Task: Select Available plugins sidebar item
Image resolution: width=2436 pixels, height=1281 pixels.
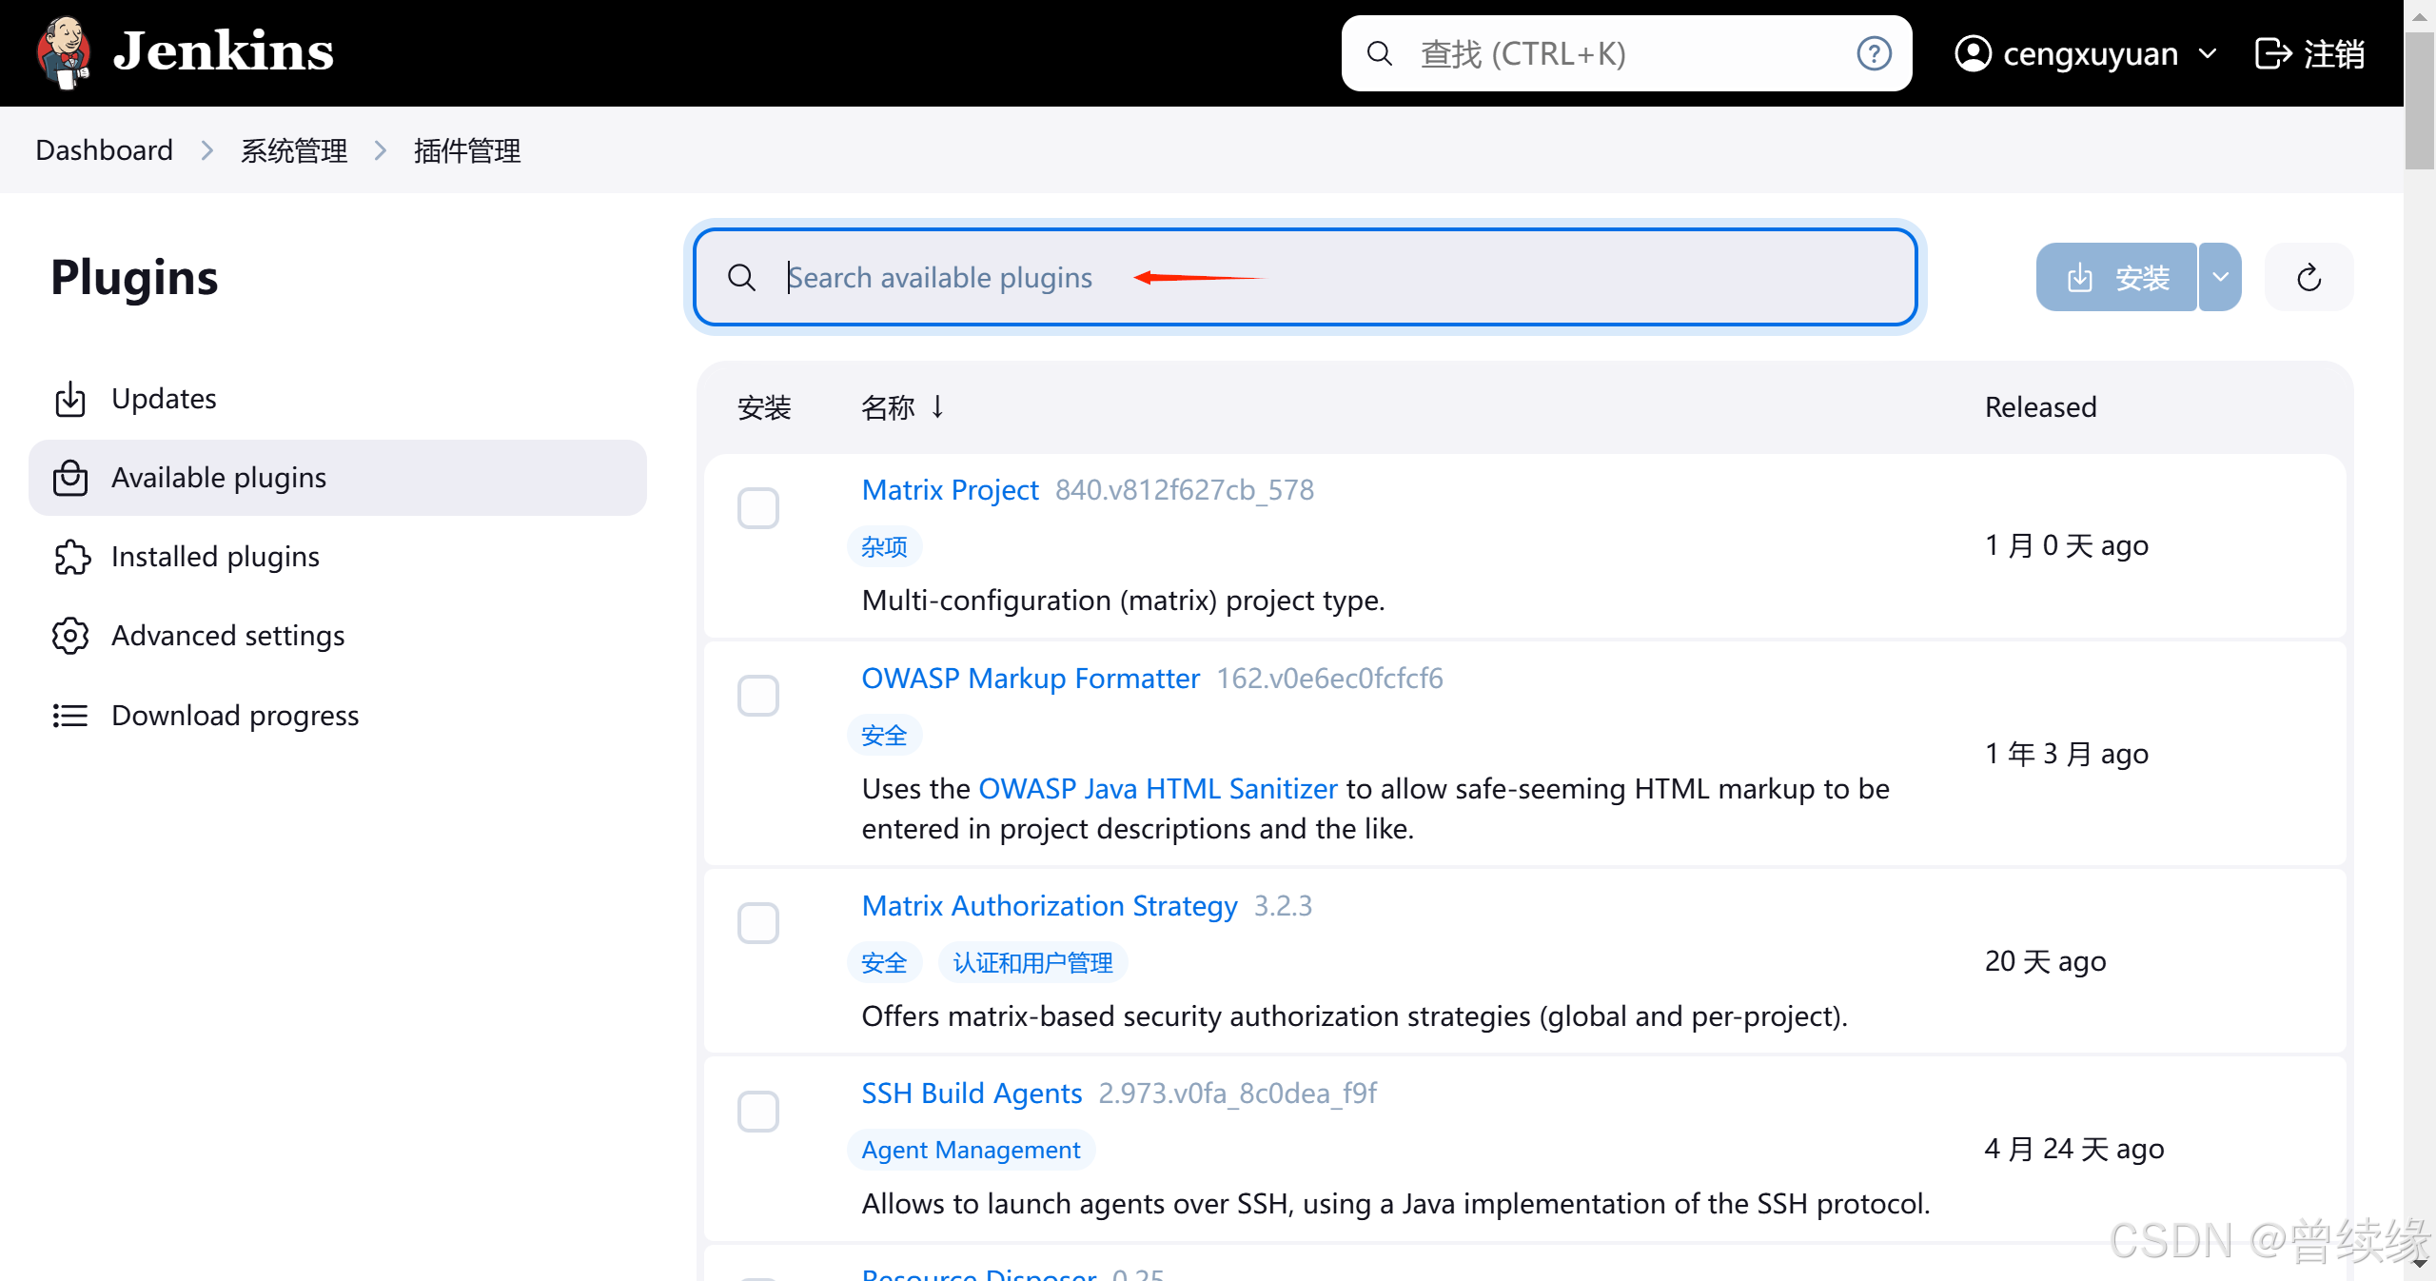Action: [x=338, y=477]
